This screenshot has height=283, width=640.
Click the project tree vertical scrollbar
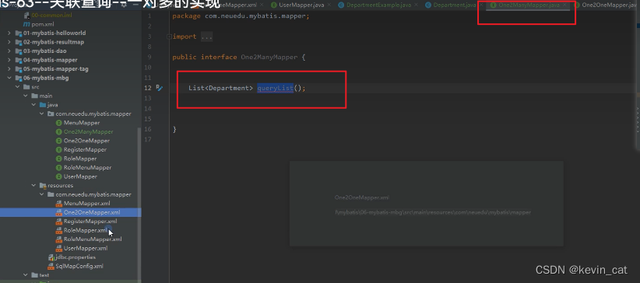tap(139, 204)
